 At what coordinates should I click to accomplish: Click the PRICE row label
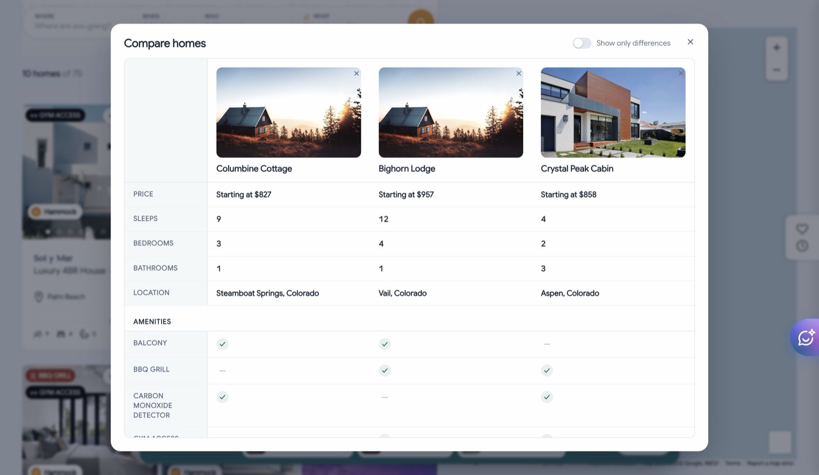[143, 194]
